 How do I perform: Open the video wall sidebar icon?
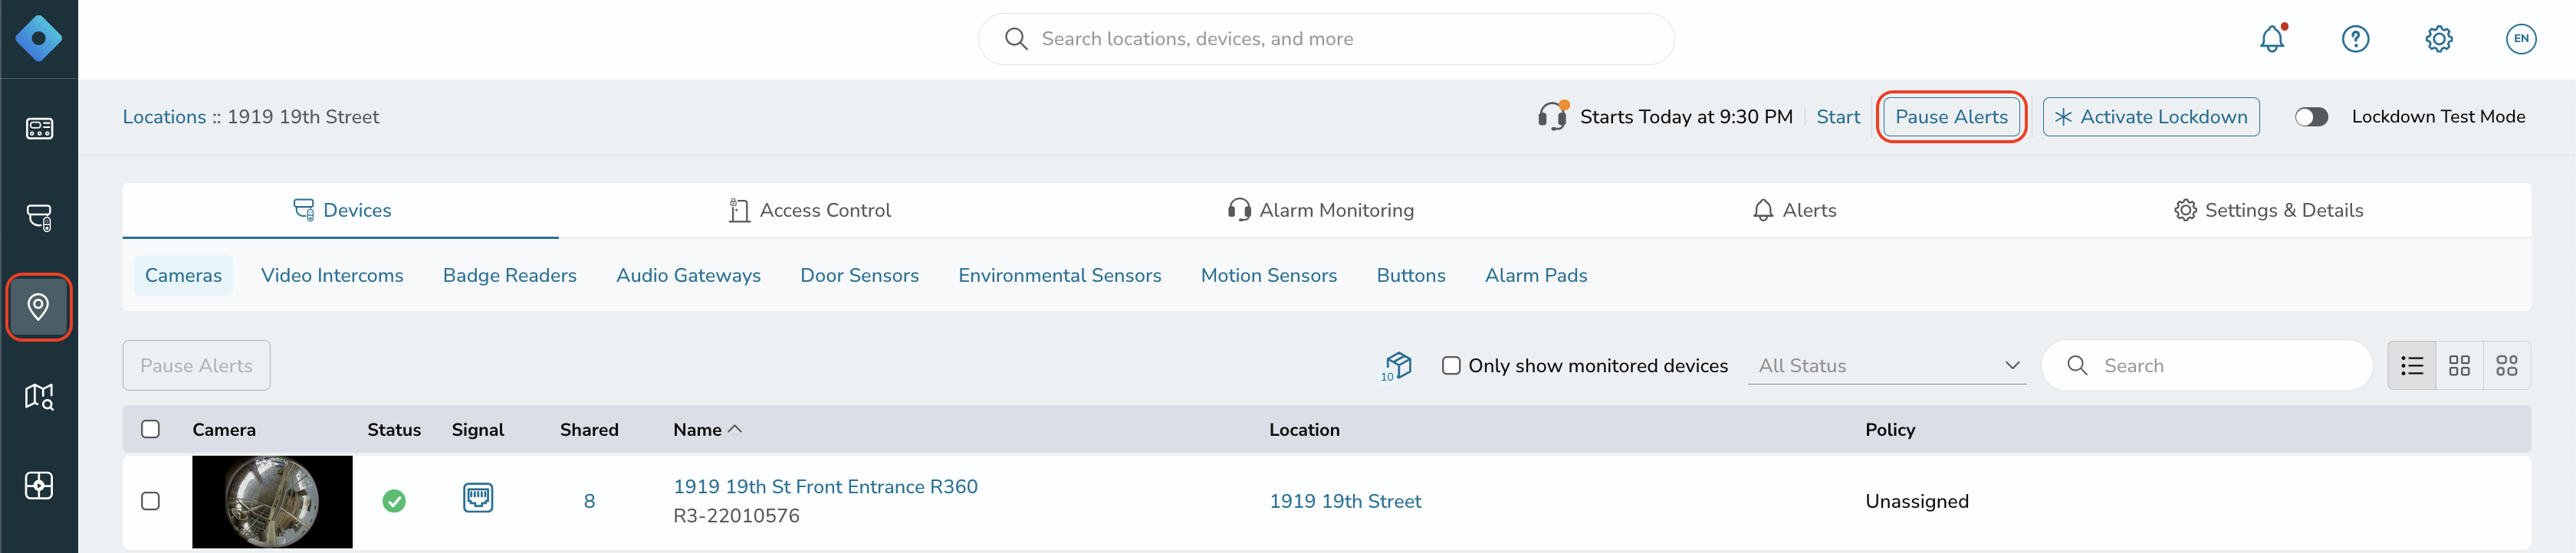point(39,129)
